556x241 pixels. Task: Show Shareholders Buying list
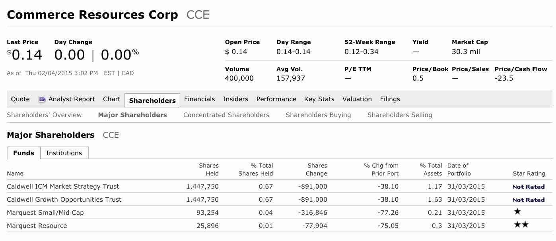coord(318,115)
